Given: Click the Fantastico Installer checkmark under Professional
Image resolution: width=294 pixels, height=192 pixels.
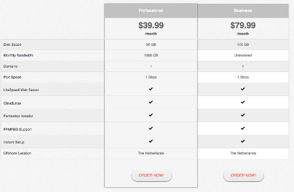Looking at the screenshot, I should pyautogui.click(x=151, y=115).
